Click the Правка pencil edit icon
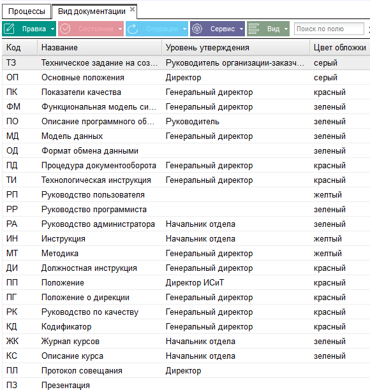This screenshot has width=370, height=390. (x=9, y=29)
